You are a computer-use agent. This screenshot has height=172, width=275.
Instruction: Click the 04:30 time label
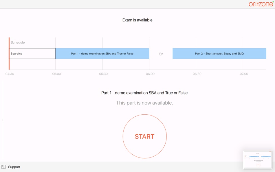click(x=10, y=74)
